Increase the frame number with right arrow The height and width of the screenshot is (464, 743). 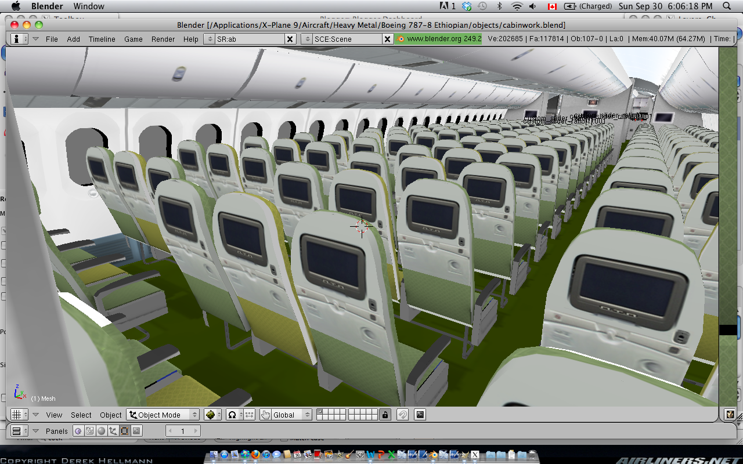[x=196, y=431]
